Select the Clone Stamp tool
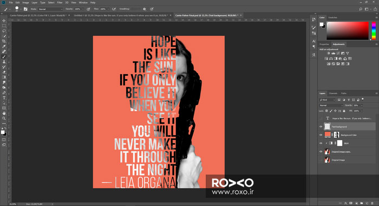This screenshot has height=206, width=379. tap(4, 62)
